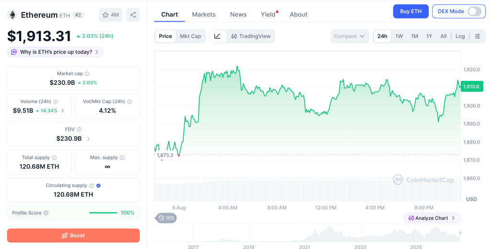
Task: Toggle DEX Mode switch
Action: 475,11
